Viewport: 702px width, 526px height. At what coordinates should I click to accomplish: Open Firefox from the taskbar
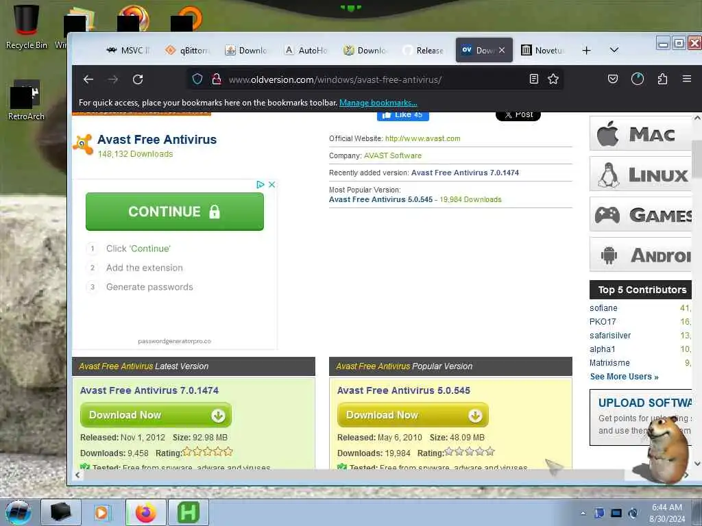146,512
